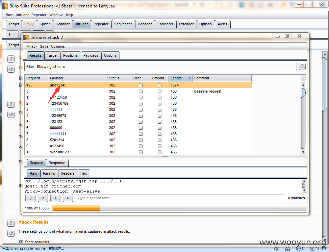Go to previous search match

coord(43,198)
